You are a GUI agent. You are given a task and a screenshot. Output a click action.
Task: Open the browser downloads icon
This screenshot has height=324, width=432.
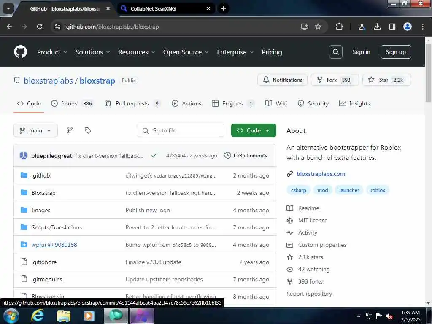(x=377, y=27)
